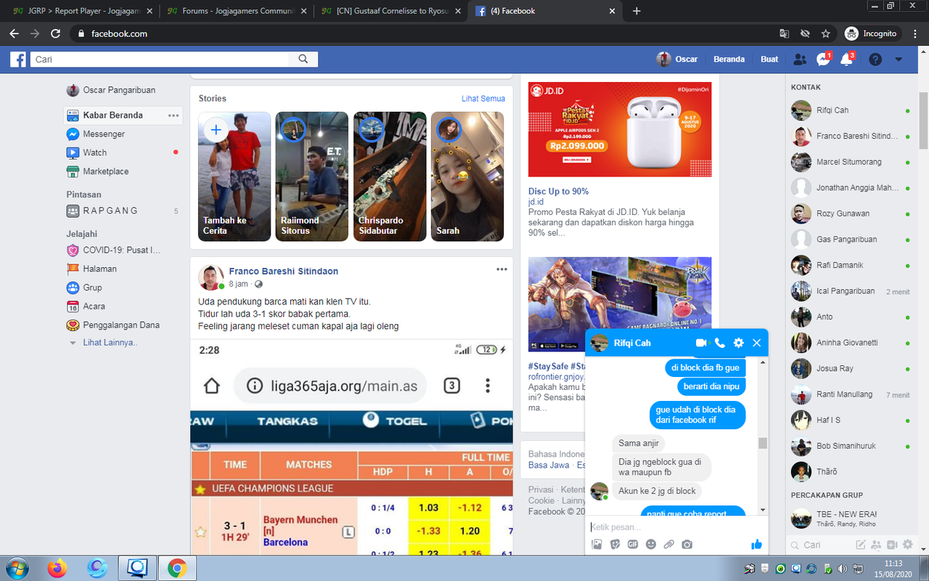
Task: Switch to the Gustaaf Cornelisse tab
Action: (390, 11)
